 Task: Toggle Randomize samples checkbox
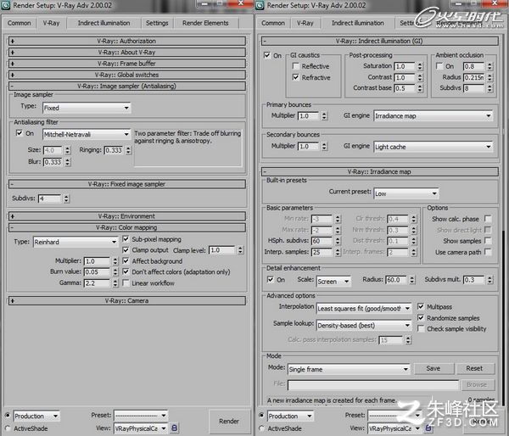pyautogui.click(x=421, y=317)
